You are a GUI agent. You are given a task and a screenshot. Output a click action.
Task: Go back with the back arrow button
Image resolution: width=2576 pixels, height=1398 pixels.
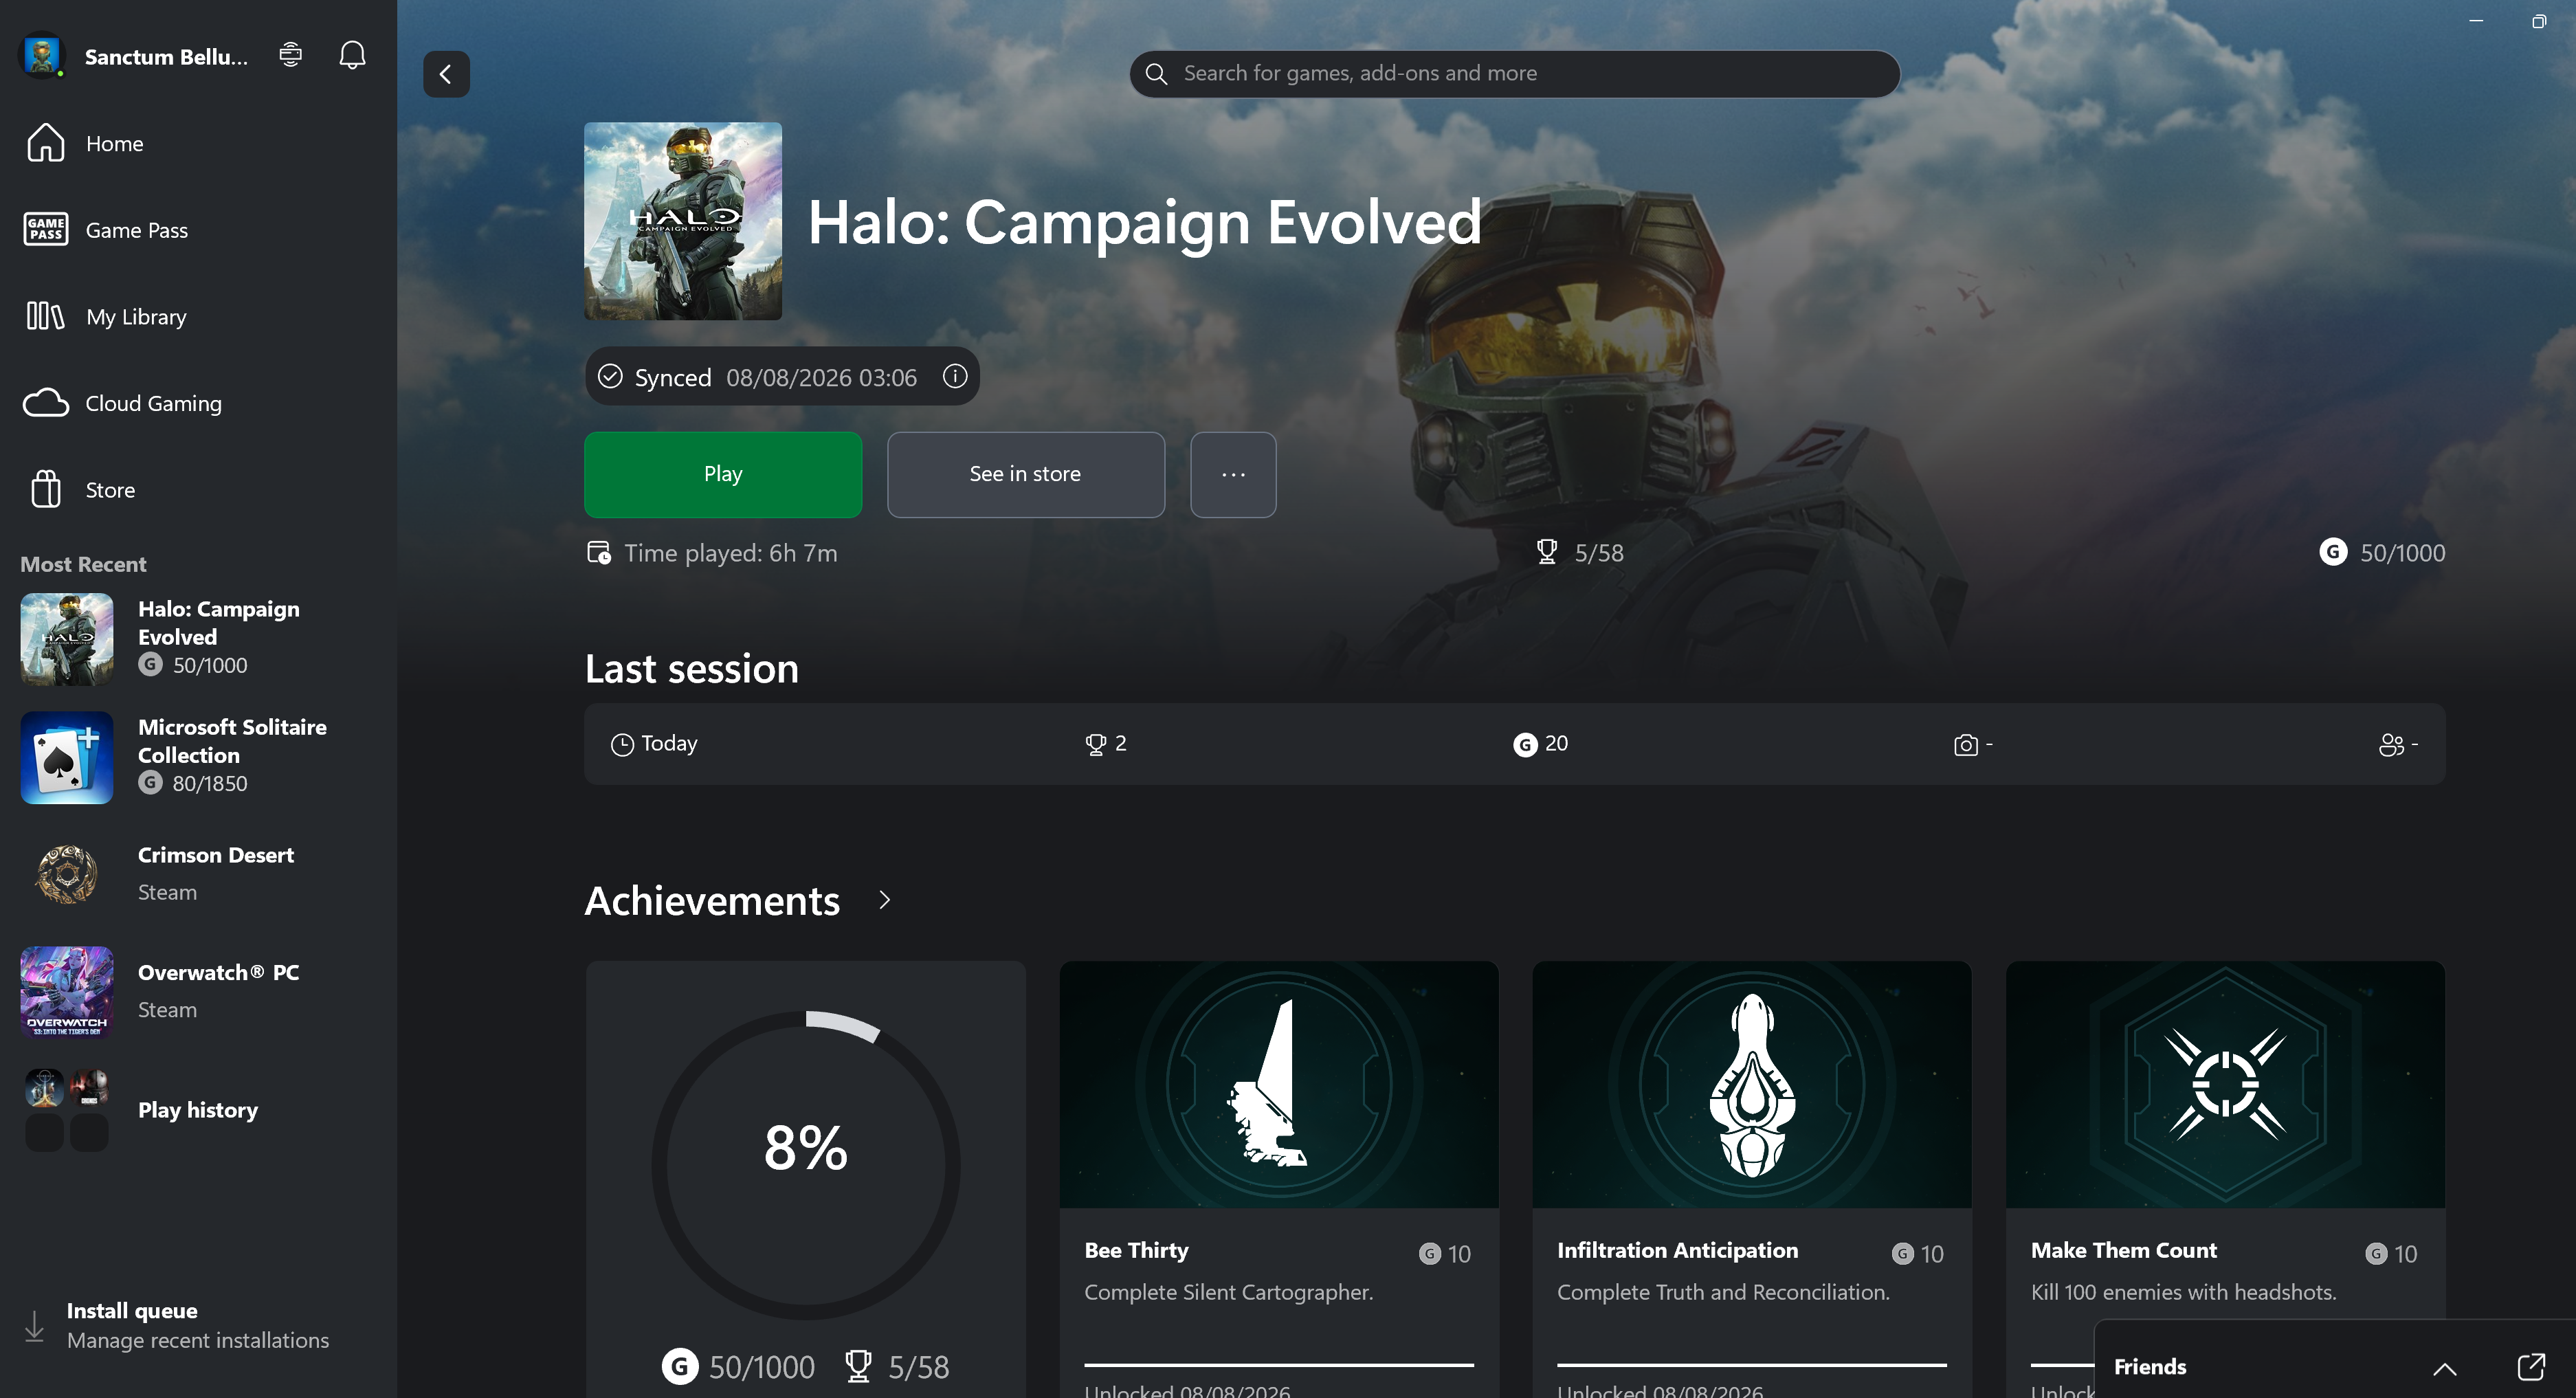(x=446, y=74)
